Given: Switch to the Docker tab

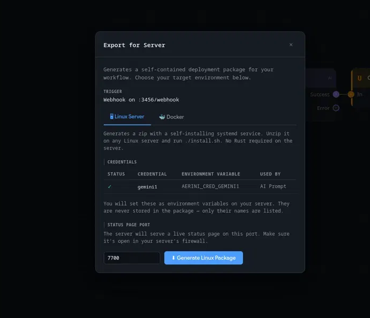Looking at the screenshot, I should (x=171, y=117).
